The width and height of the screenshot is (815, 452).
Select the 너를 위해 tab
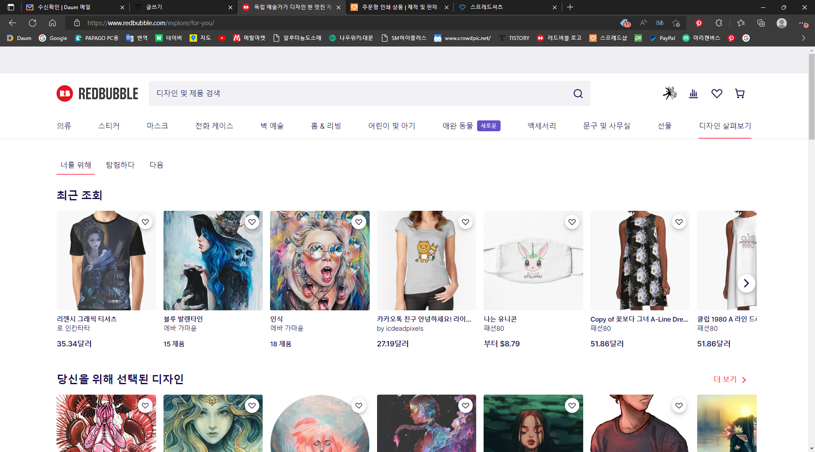[76, 165]
